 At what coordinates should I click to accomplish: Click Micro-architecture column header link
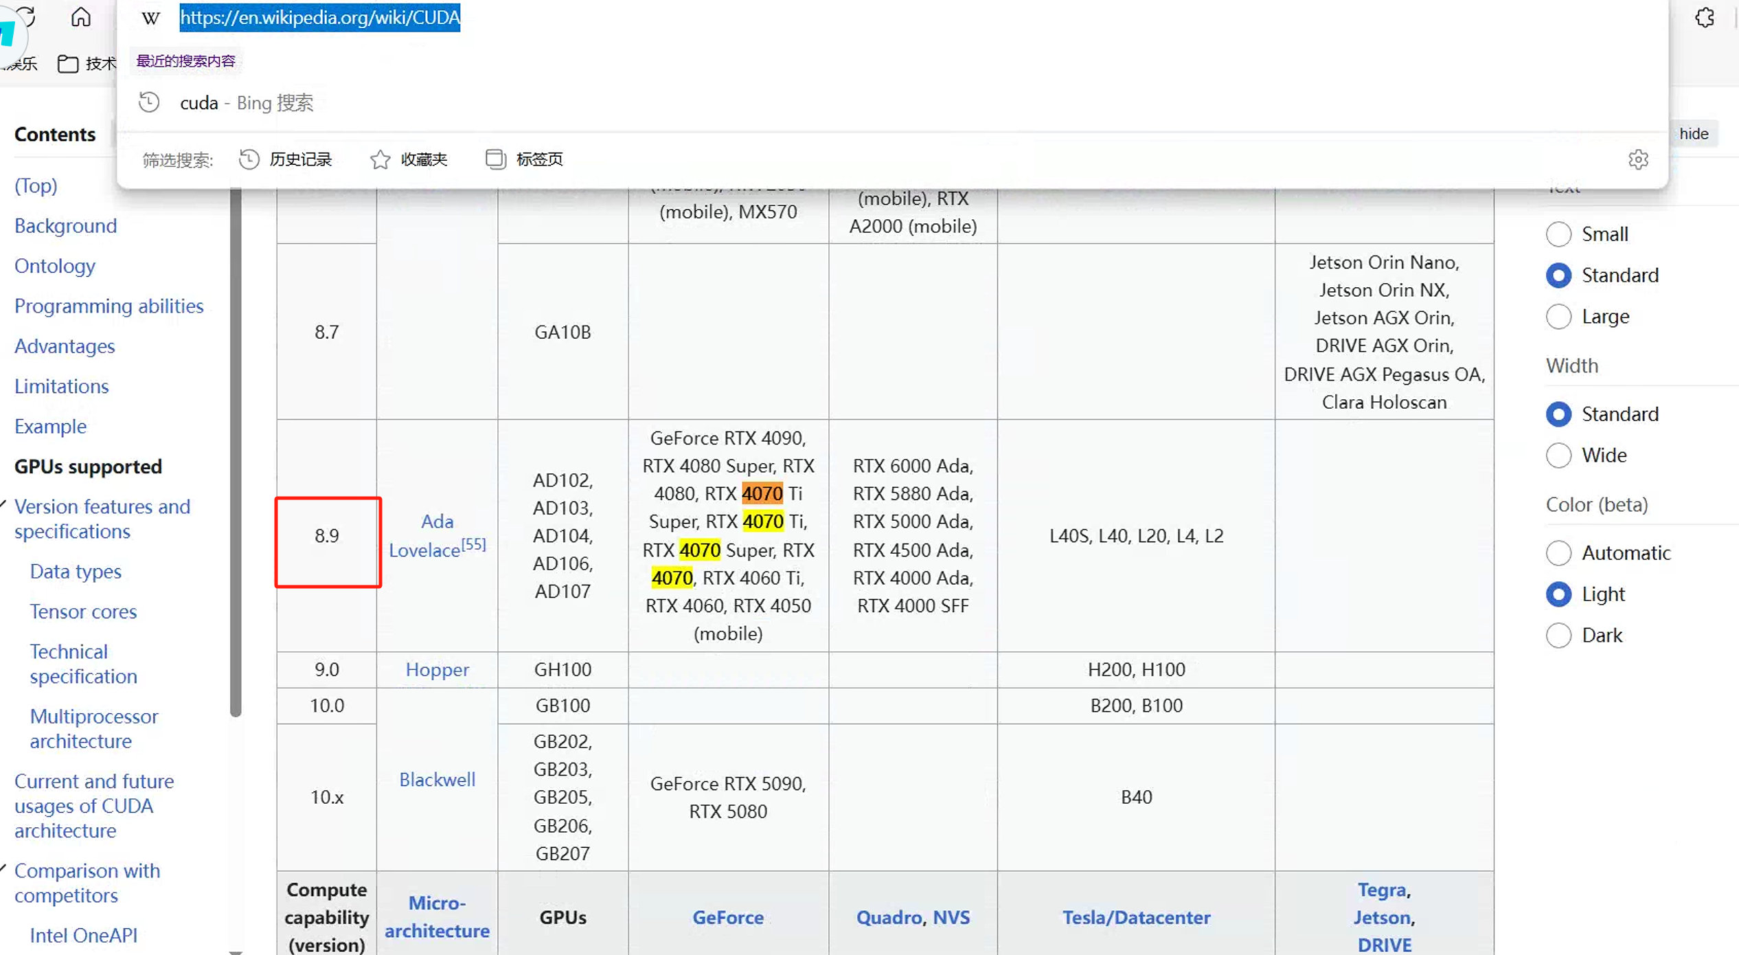(x=437, y=917)
